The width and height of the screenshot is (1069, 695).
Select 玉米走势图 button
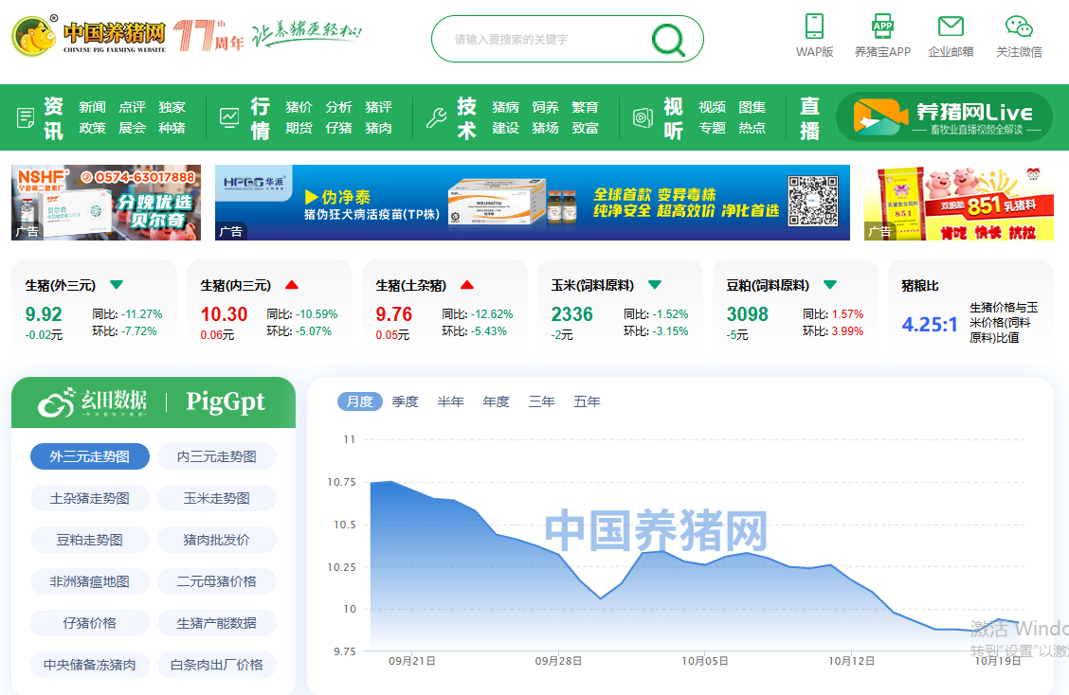217,498
